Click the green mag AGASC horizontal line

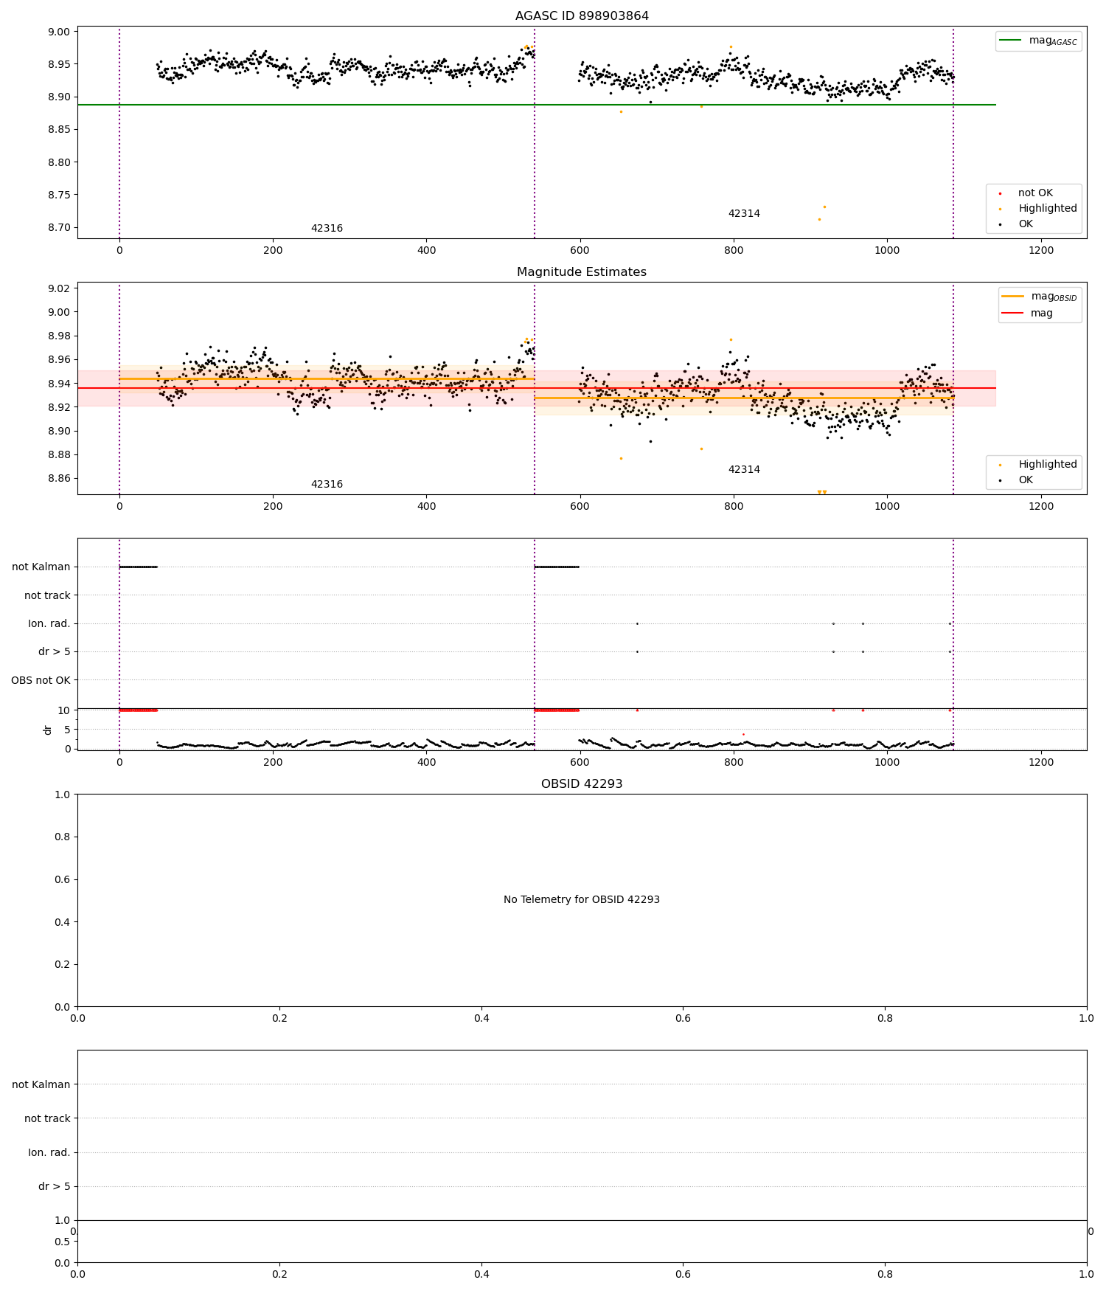coord(537,105)
